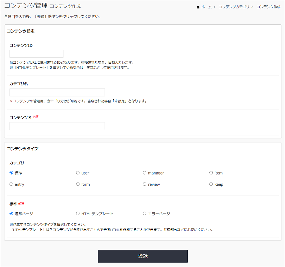Click the 必須 badge next to コンテンツ名
The height and width of the screenshot is (267, 285).
(x=36, y=117)
